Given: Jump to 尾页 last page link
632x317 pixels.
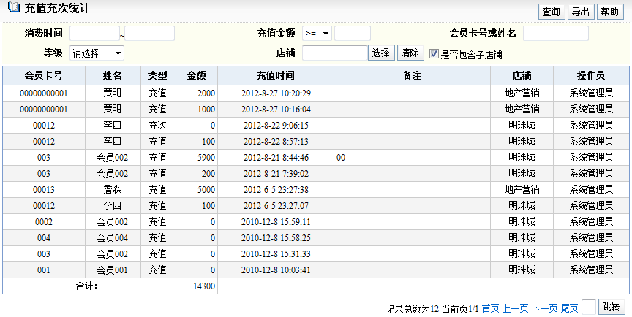Looking at the screenshot, I should 569,308.
